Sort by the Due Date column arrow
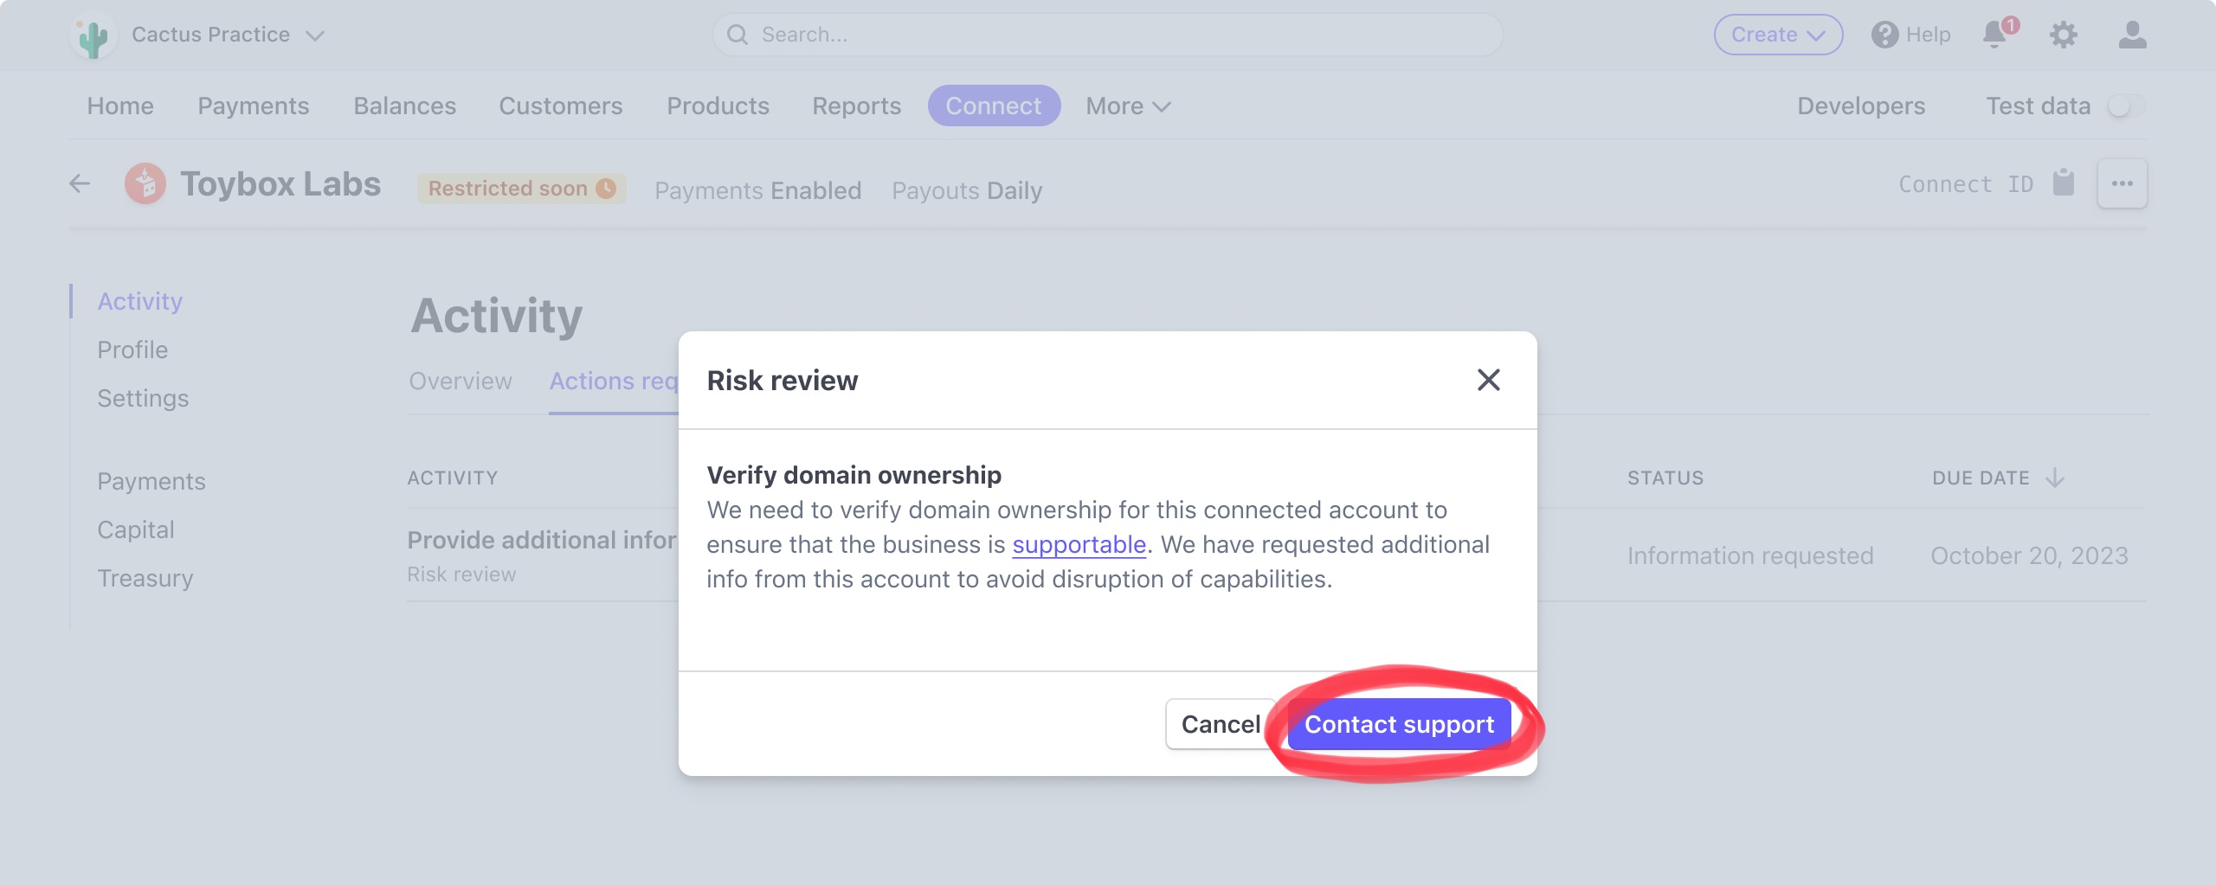The height and width of the screenshot is (885, 2216). pos(2055,478)
